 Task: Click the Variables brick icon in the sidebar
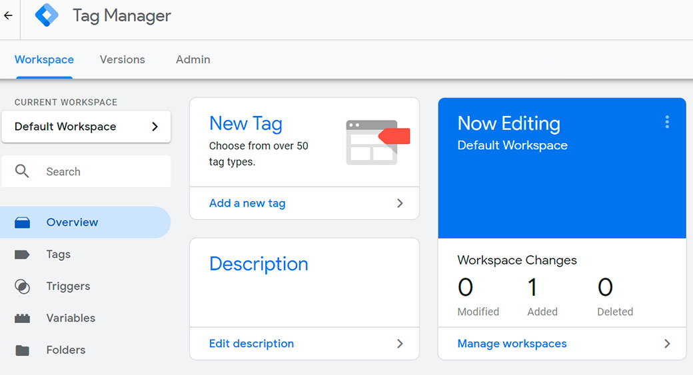[x=23, y=318]
